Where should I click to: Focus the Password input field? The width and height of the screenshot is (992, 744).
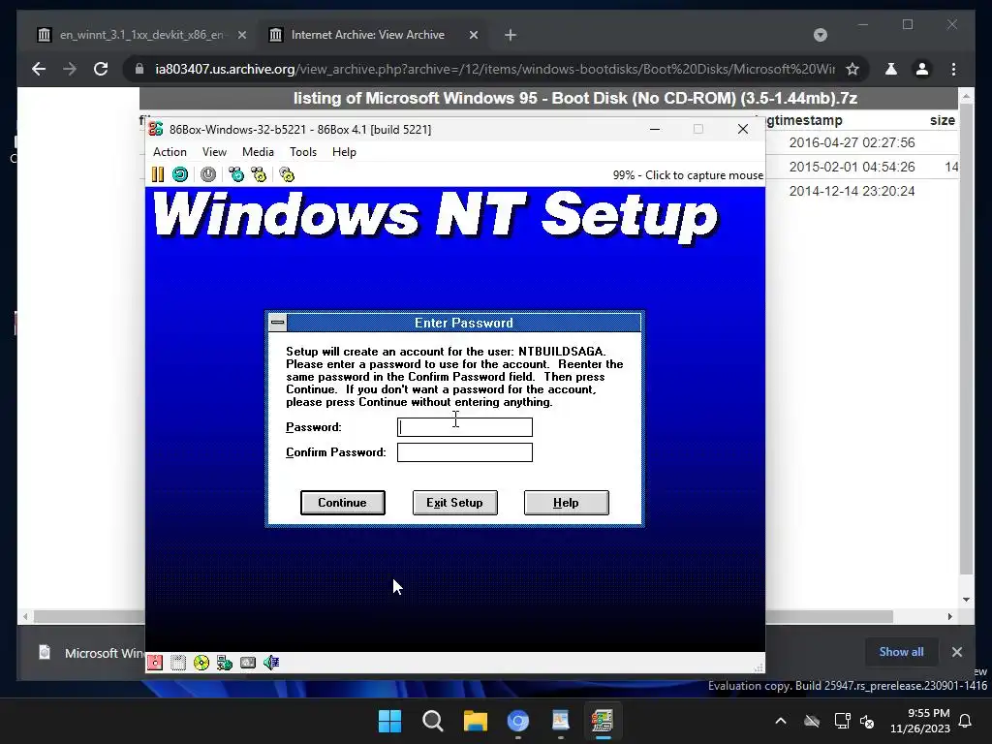pyautogui.click(x=464, y=427)
